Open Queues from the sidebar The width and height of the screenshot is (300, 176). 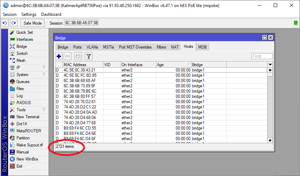coord(28,82)
